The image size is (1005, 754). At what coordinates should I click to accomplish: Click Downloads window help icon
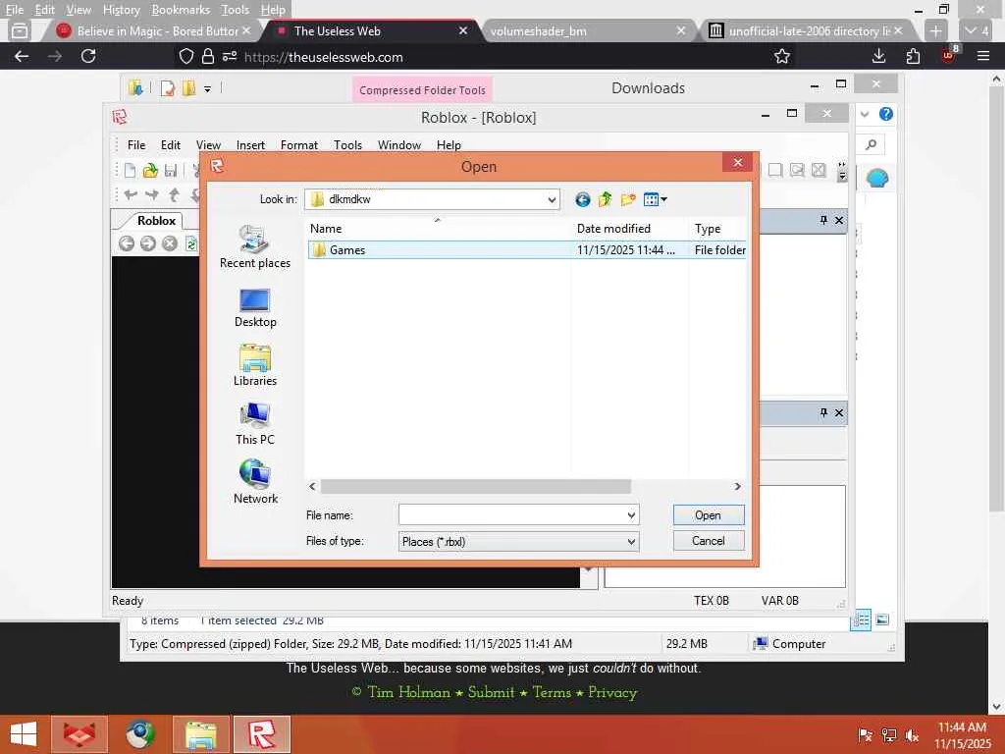[x=886, y=114]
